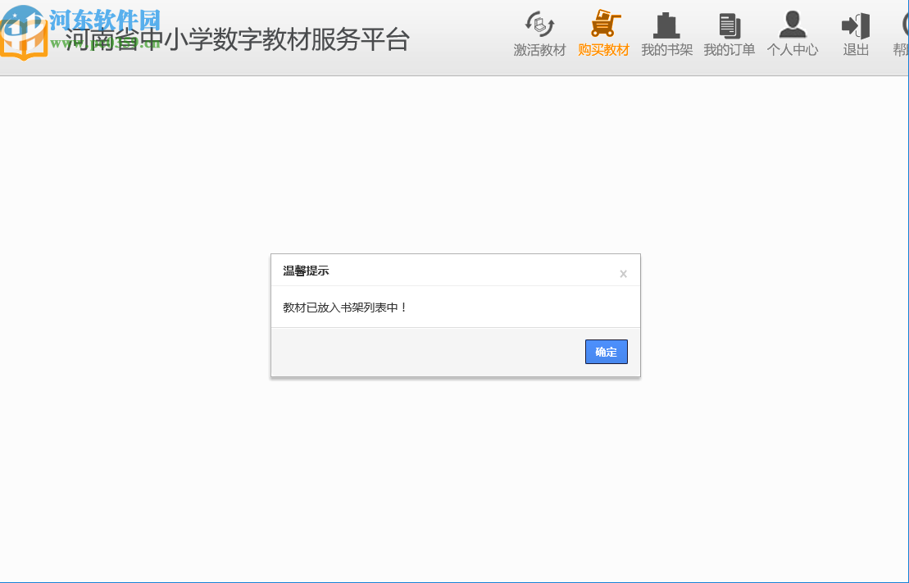
Task: Click the message 教材已放入书架列表中！
Action: click(348, 306)
